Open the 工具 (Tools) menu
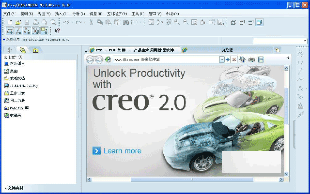This screenshot has height=194, width=310. [x=138, y=14]
